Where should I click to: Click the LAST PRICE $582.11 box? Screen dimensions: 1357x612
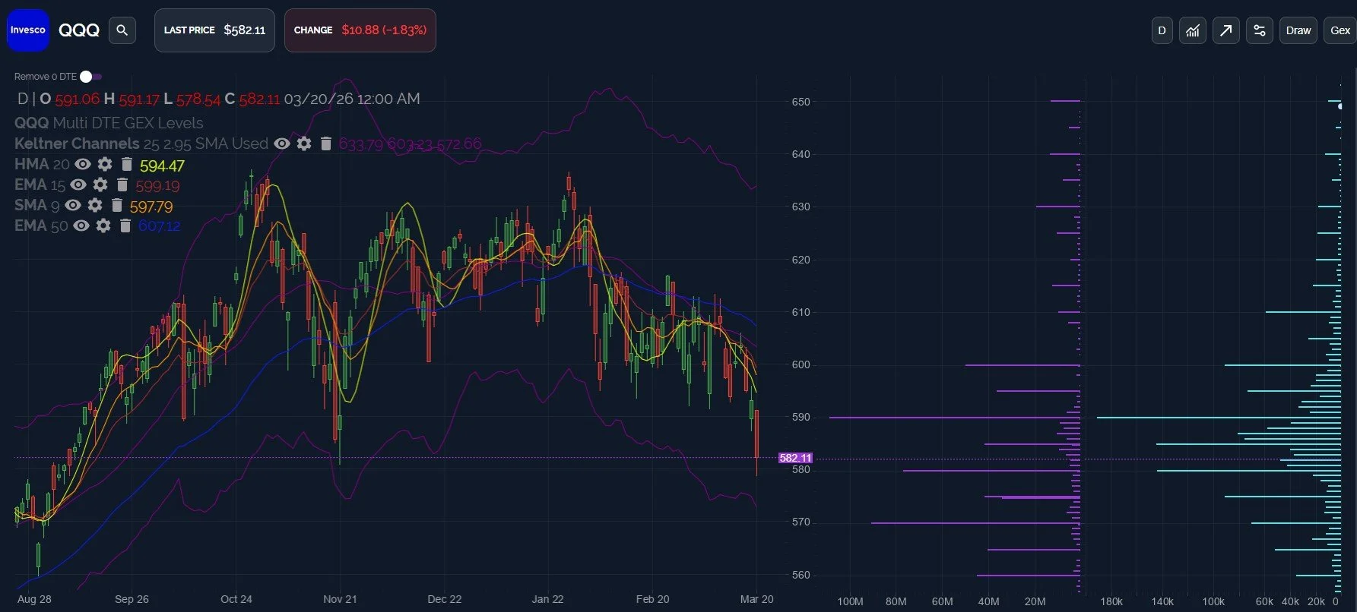pos(214,30)
